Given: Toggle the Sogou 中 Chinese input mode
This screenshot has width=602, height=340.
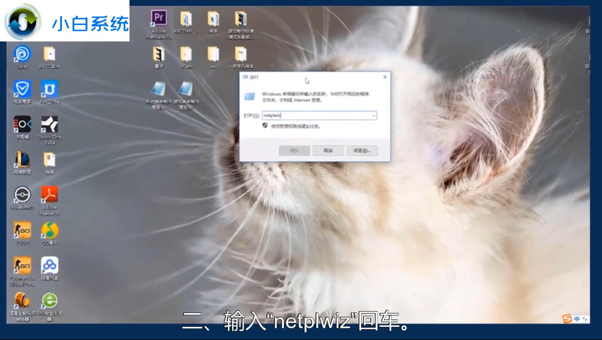Looking at the screenshot, I should tap(577, 319).
